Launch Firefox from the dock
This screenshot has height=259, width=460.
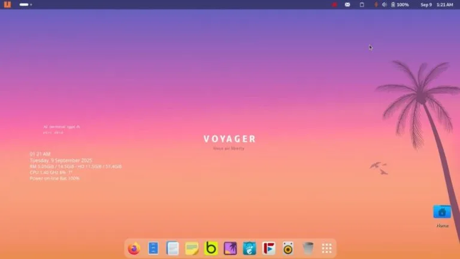point(134,248)
